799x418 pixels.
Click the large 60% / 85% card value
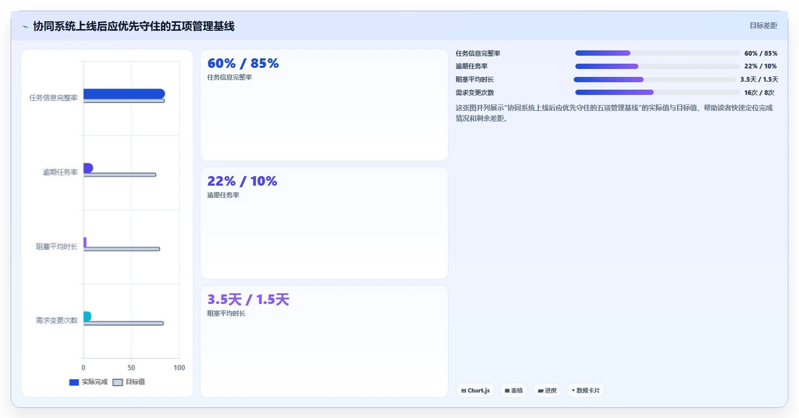tap(243, 64)
